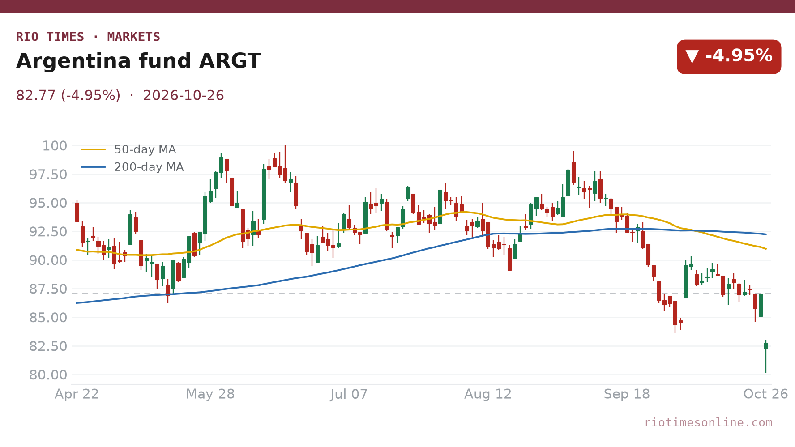Image resolution: width=795 pixels, height=447 pixels.
Task: Click the x-axis label Oct 26
Action: 765,394
